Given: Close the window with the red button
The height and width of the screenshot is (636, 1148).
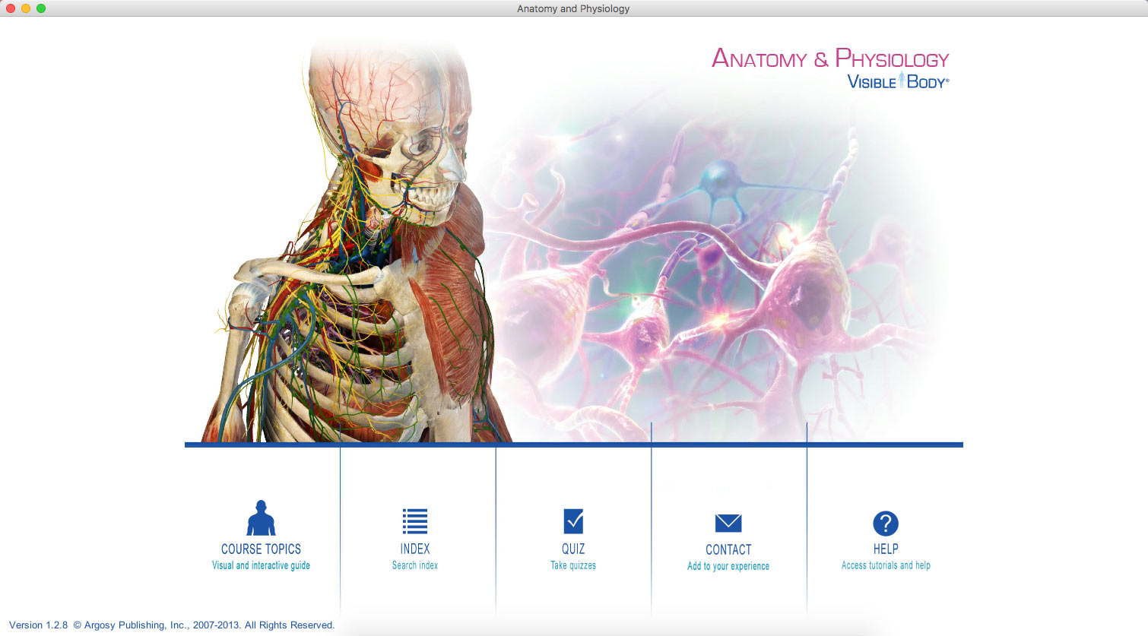Looking at the screenshot, I should pyautogui.click(x=11, y=8).
